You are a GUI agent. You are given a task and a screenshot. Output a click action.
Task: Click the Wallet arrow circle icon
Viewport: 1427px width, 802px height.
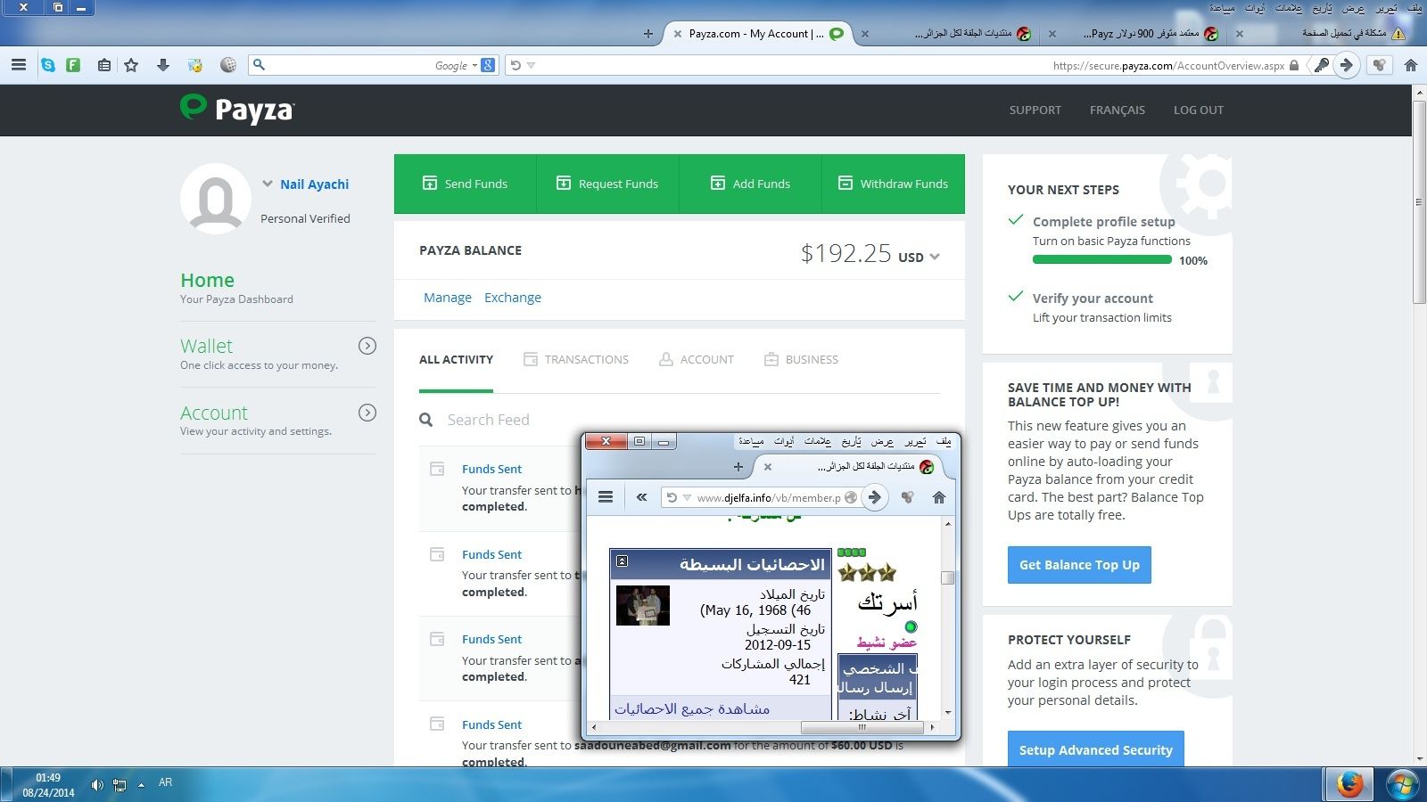[367, 346]
